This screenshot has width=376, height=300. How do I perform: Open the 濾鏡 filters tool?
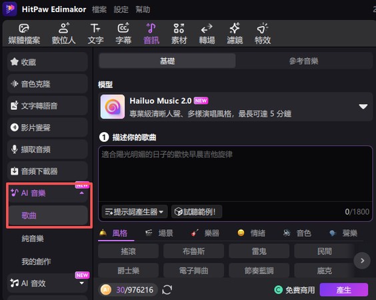coord(235,34)
